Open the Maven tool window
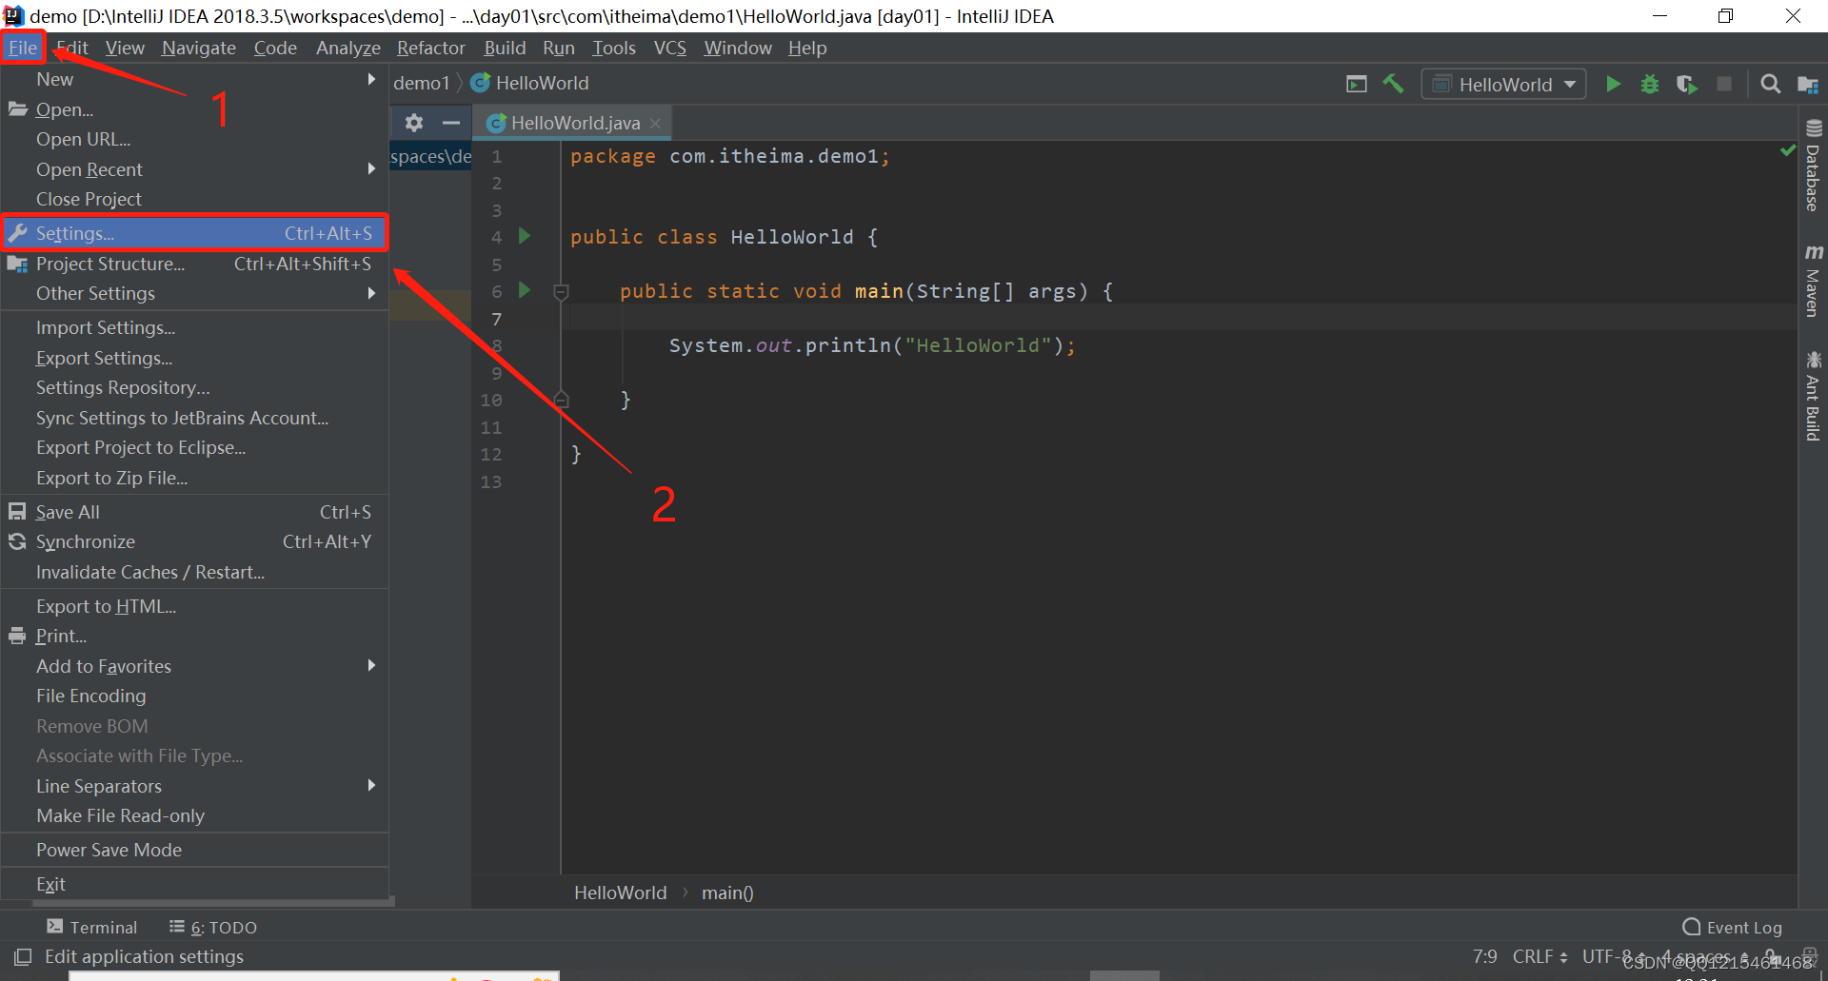Image resolution: width=1828 pixels, height=981 pixels. click(1813, 281)
